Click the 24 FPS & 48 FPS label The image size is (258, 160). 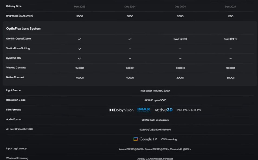(x=189, y=110)
